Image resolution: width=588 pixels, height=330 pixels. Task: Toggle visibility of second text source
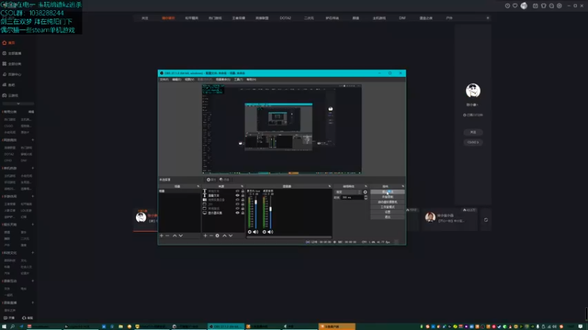pyautogui.click(x=237, y=195)
